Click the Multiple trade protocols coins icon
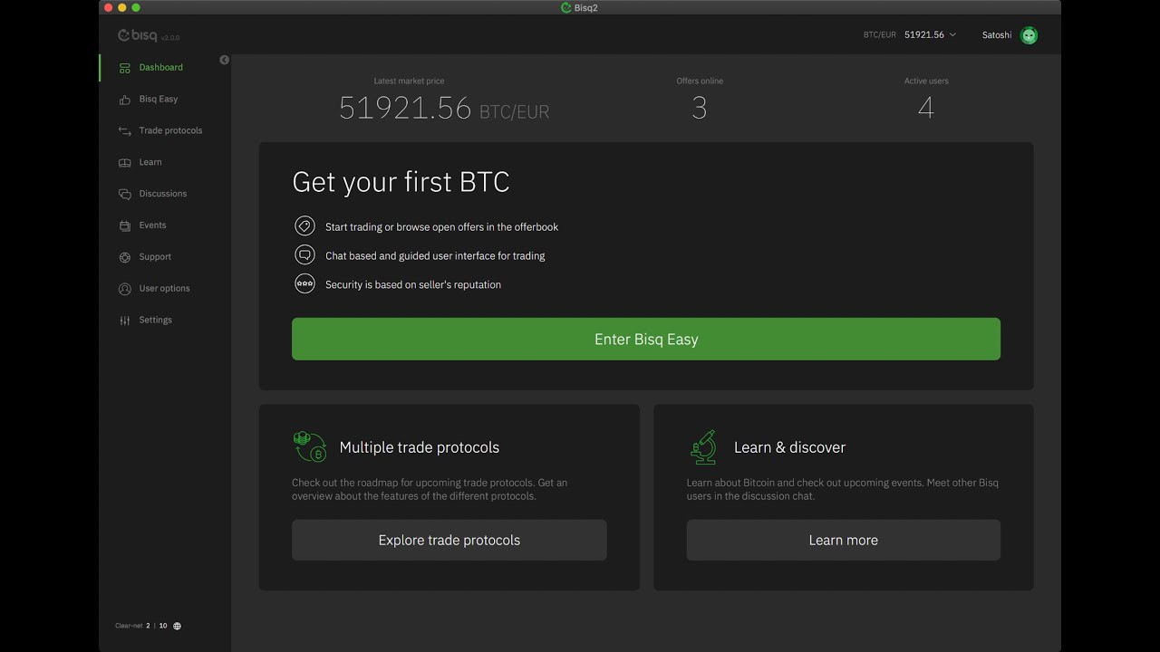 pos(309,447)
